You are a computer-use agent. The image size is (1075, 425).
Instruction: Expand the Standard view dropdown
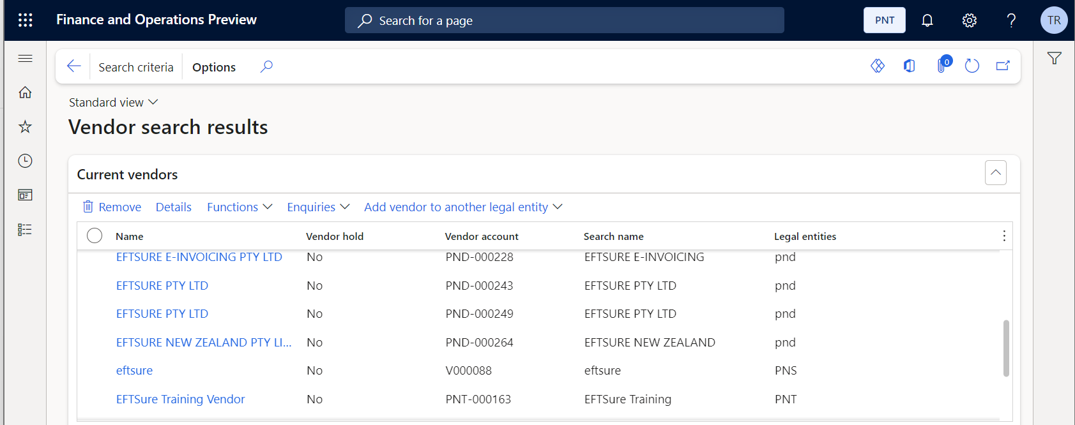click(114, 102)
